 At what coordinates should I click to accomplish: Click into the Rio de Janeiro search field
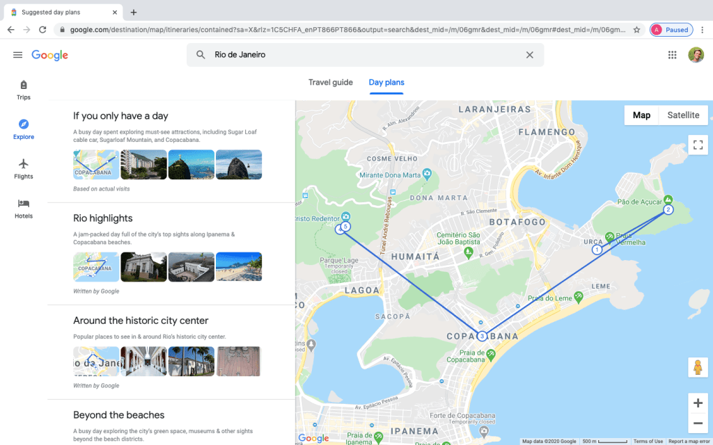362,55
